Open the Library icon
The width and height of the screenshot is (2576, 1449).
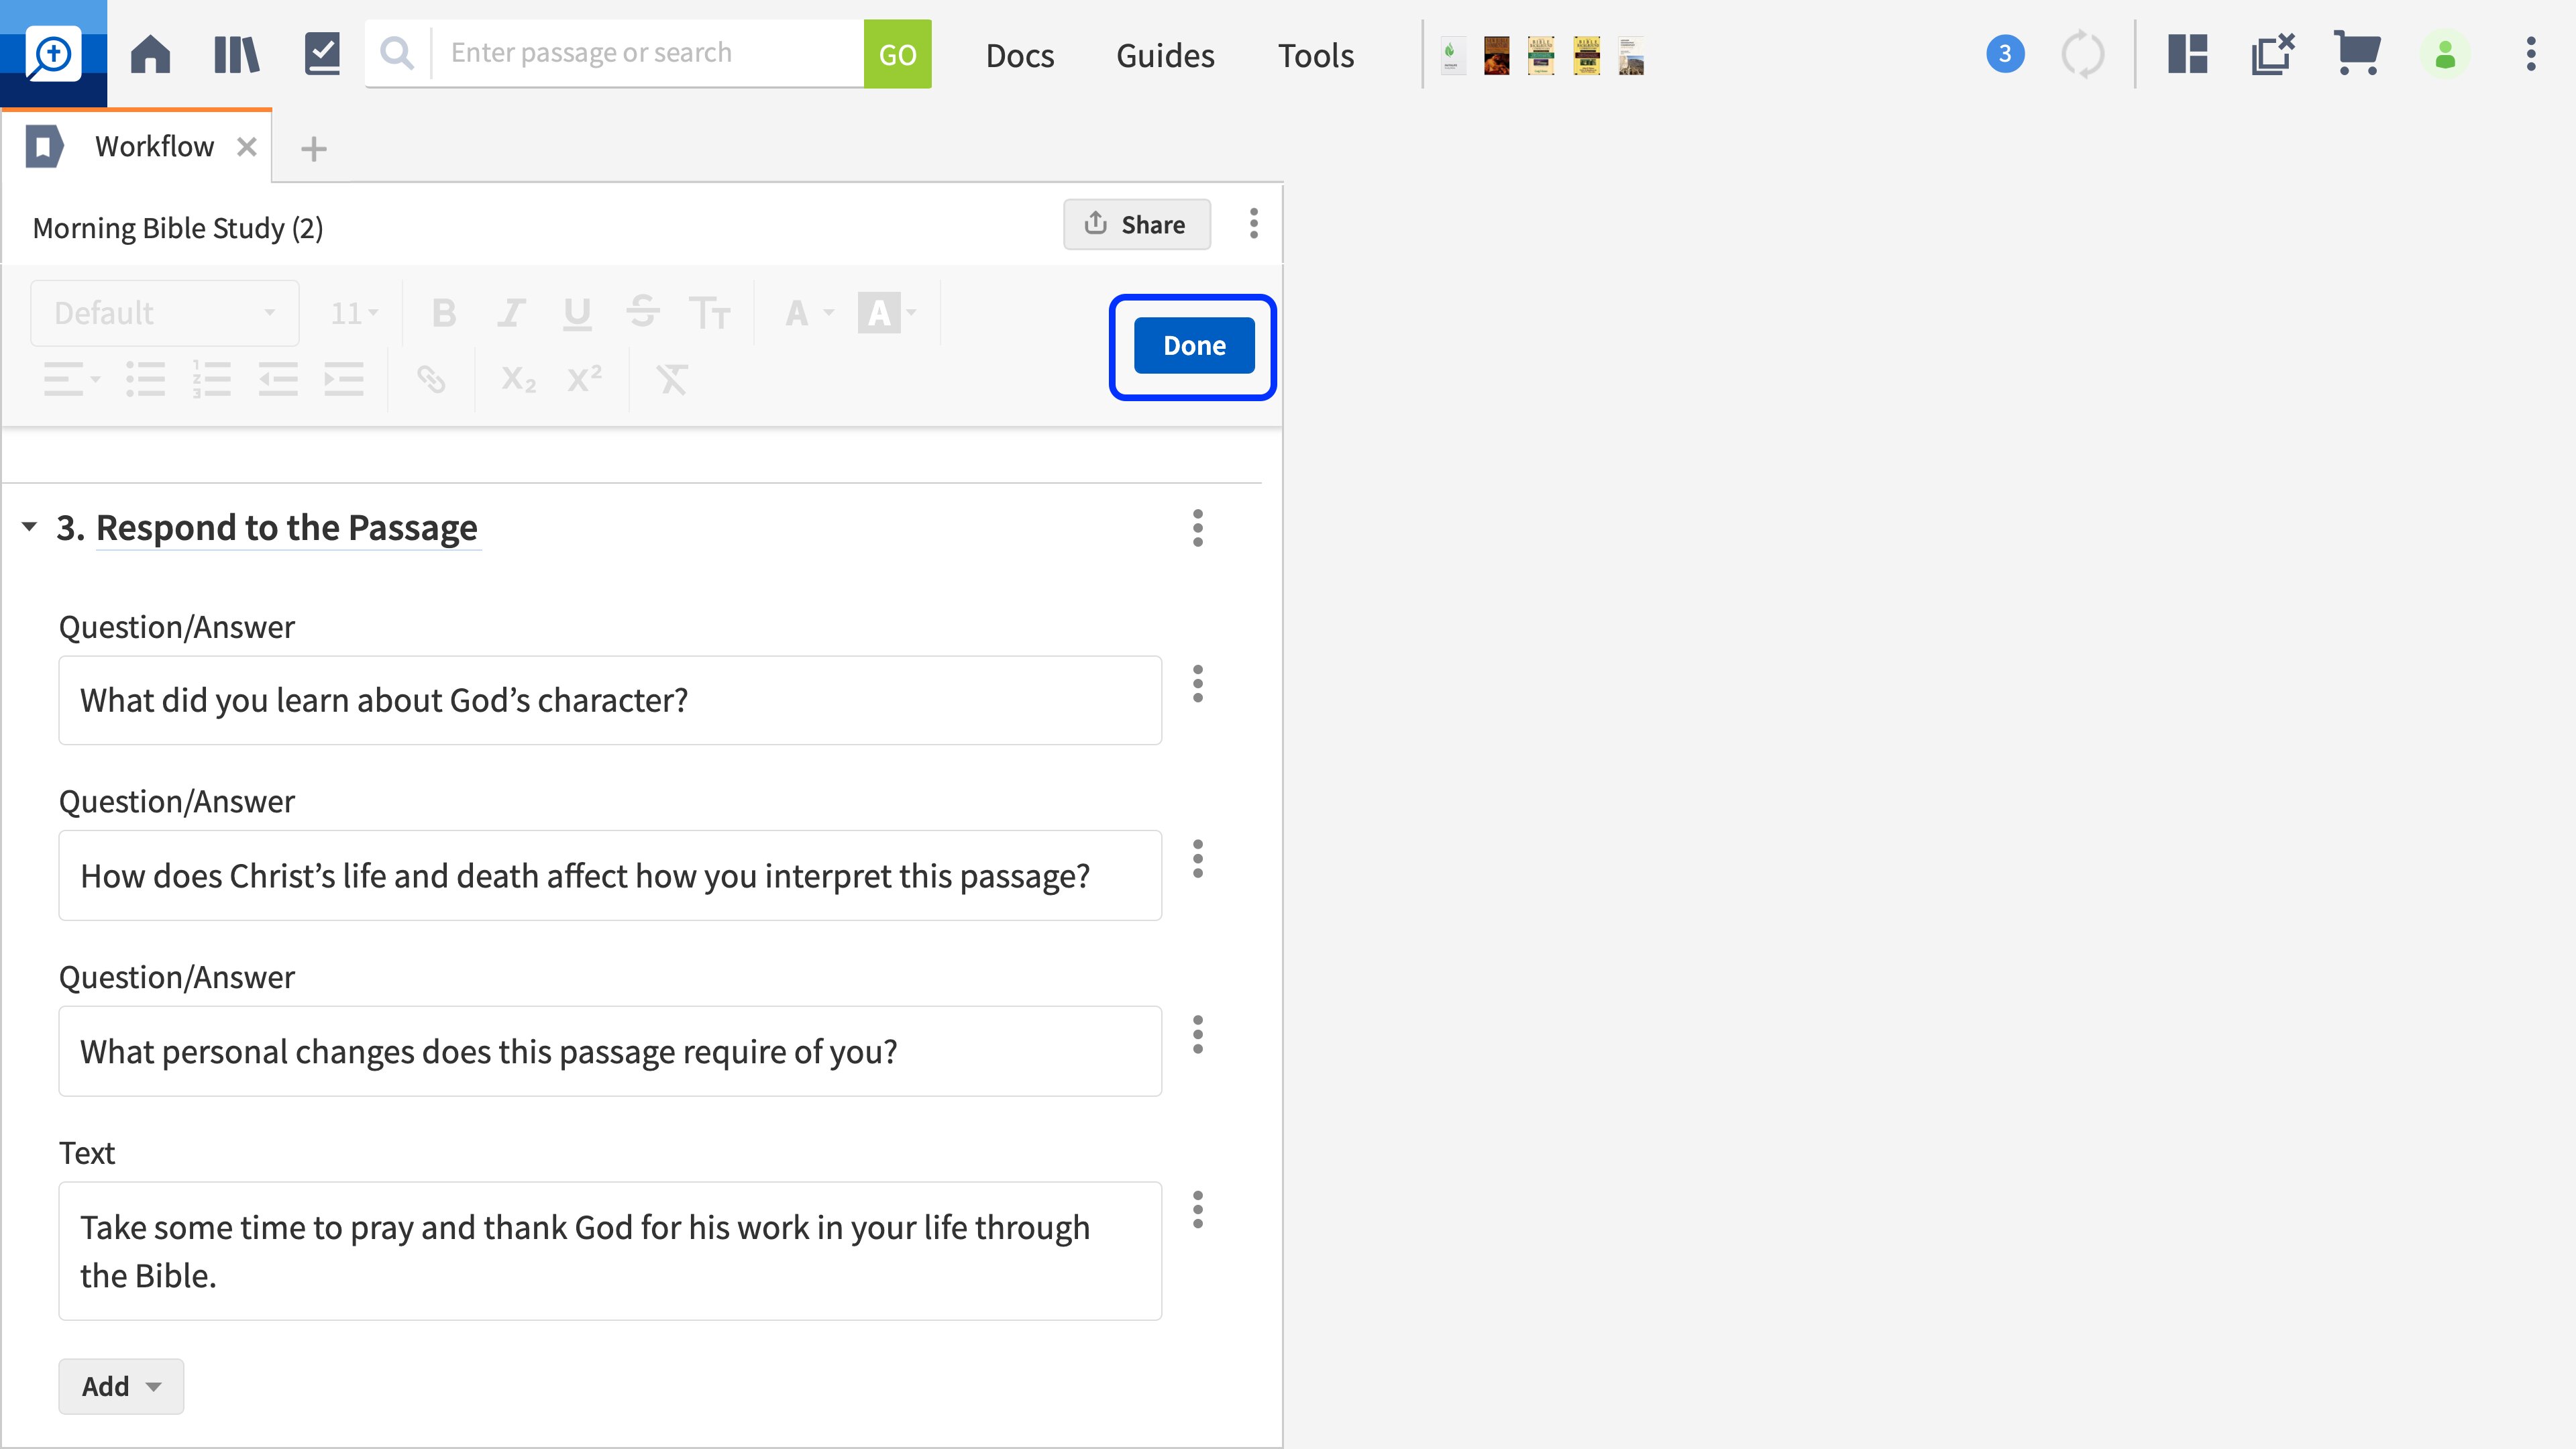[236, 54]
